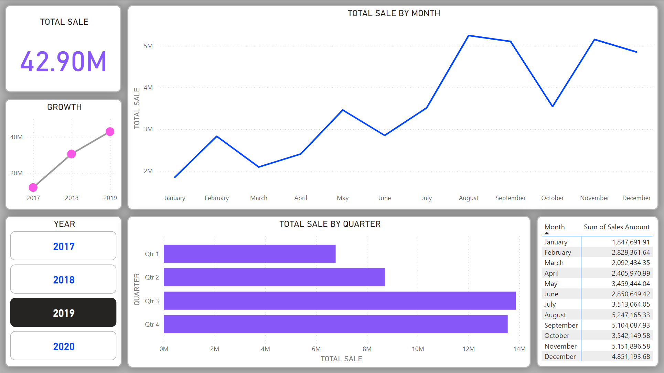Select the 2017 year slicer button
The height and width of the screenshot is (373, 664).
63,246
